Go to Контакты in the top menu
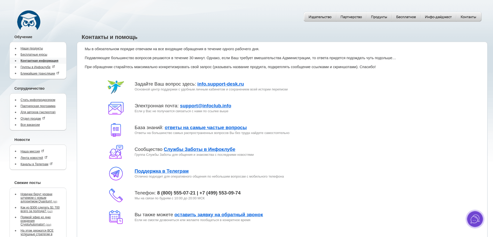493x237 pixels. tap(468, 17)
